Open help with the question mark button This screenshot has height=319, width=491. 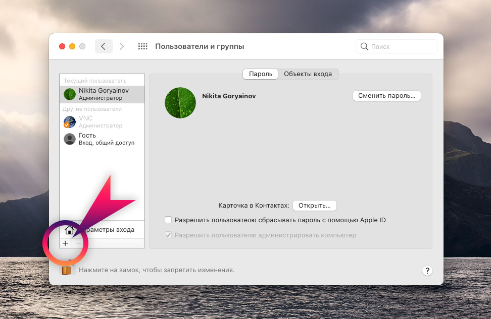coord(427,271)
